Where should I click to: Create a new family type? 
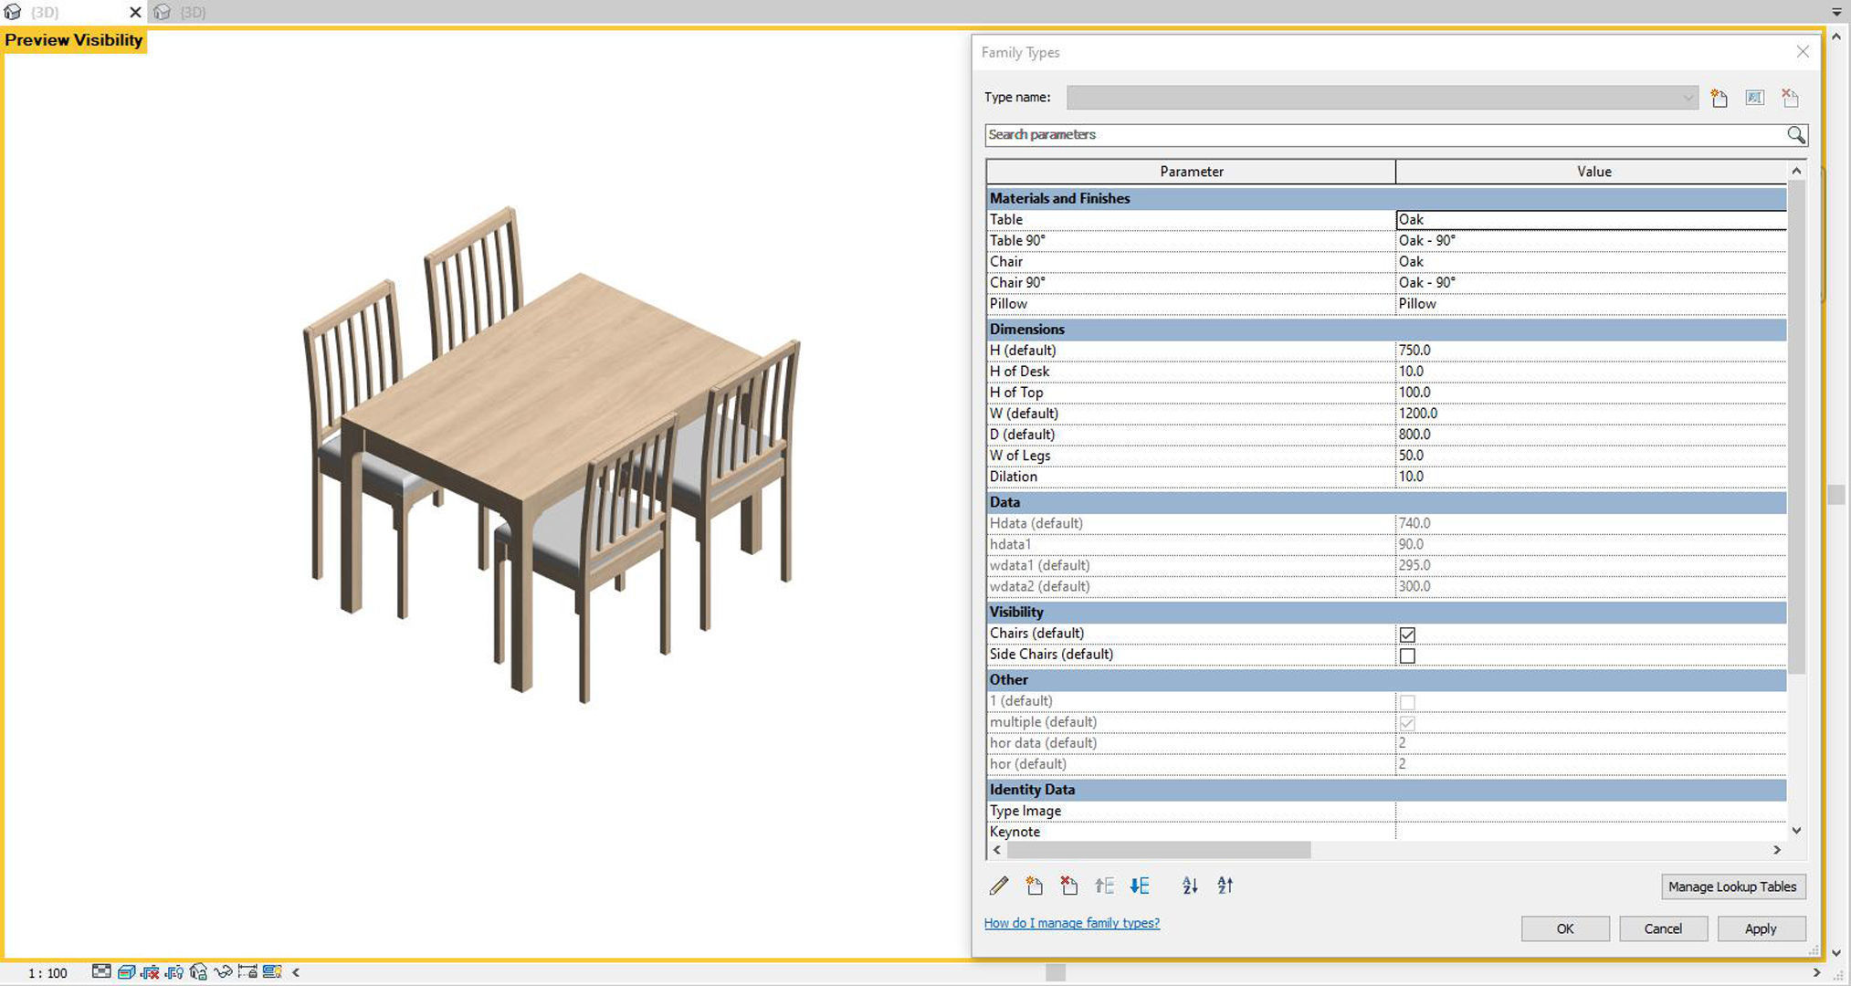[x=1718, y=98]
